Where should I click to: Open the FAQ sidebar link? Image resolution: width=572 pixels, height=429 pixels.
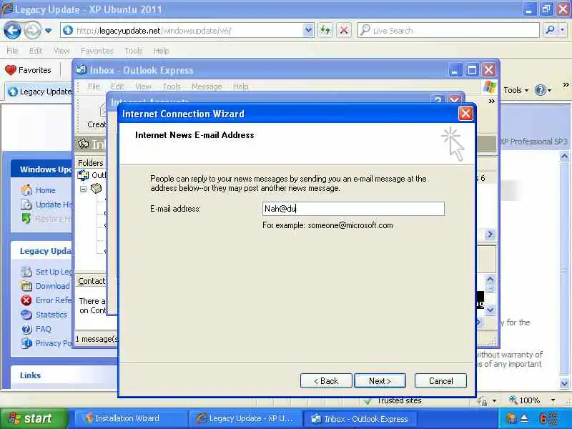44,329
